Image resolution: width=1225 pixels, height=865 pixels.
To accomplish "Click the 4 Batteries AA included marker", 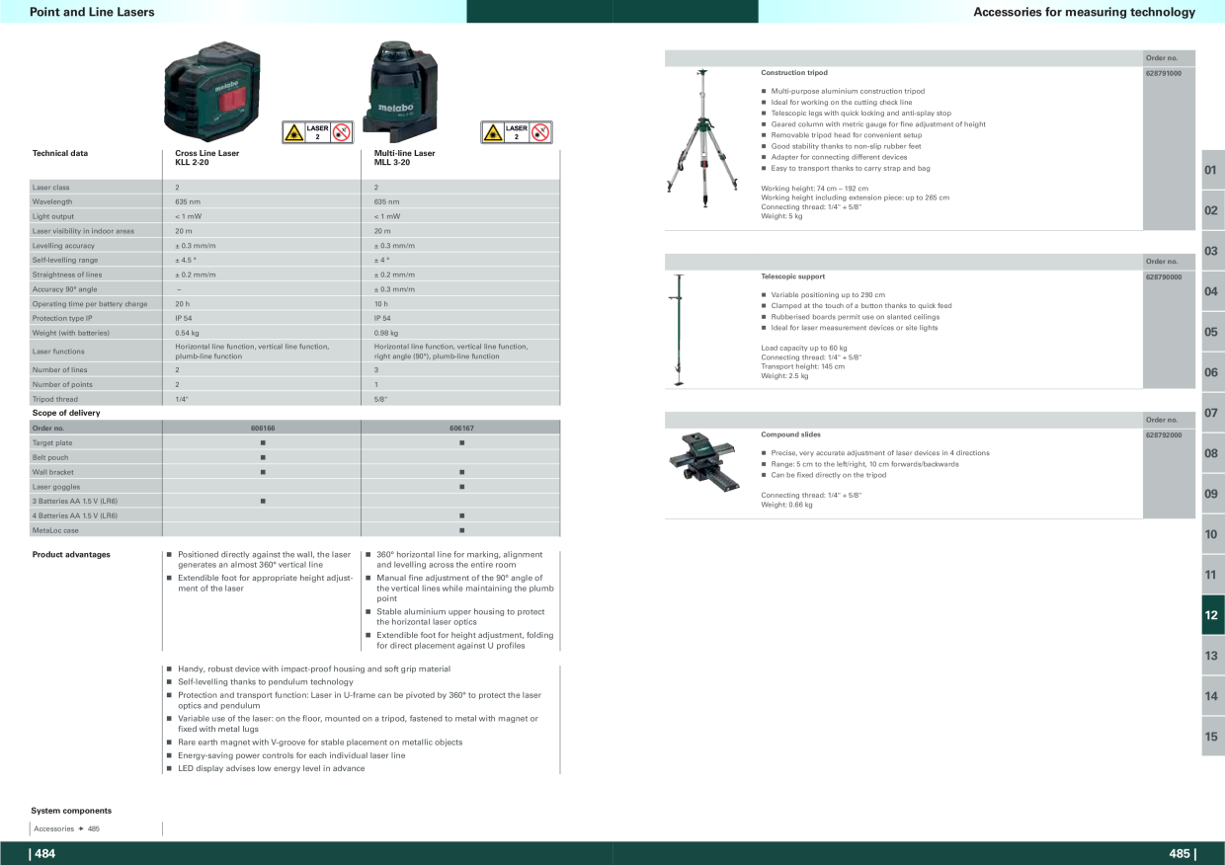I will point(461,515).
